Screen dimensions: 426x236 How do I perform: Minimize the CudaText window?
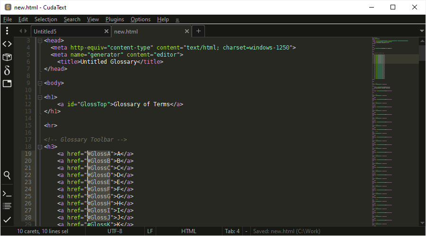coord(372,7)
